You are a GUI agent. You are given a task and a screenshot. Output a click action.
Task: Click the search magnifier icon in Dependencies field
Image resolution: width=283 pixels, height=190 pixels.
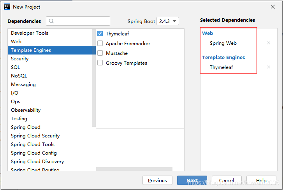51,21
